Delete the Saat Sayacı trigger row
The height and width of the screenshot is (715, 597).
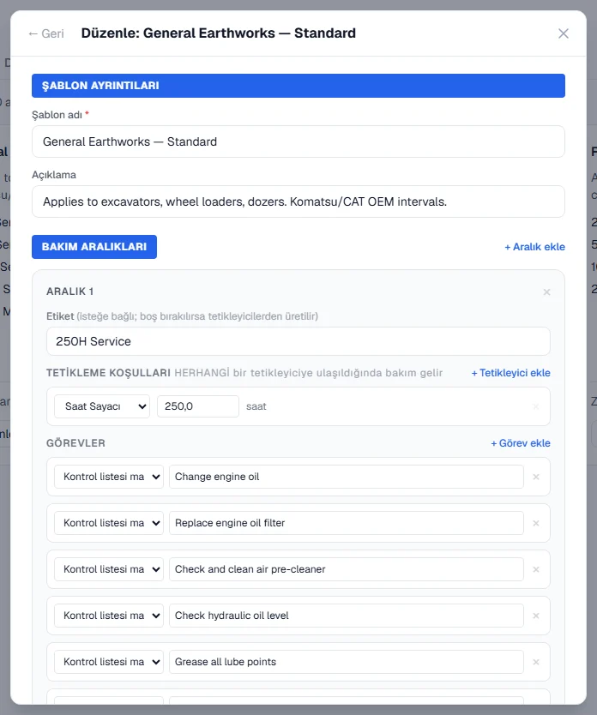pos(536,406)
